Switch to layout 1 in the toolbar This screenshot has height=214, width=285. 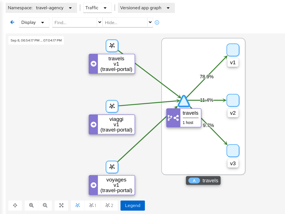[x=92, y=205]
